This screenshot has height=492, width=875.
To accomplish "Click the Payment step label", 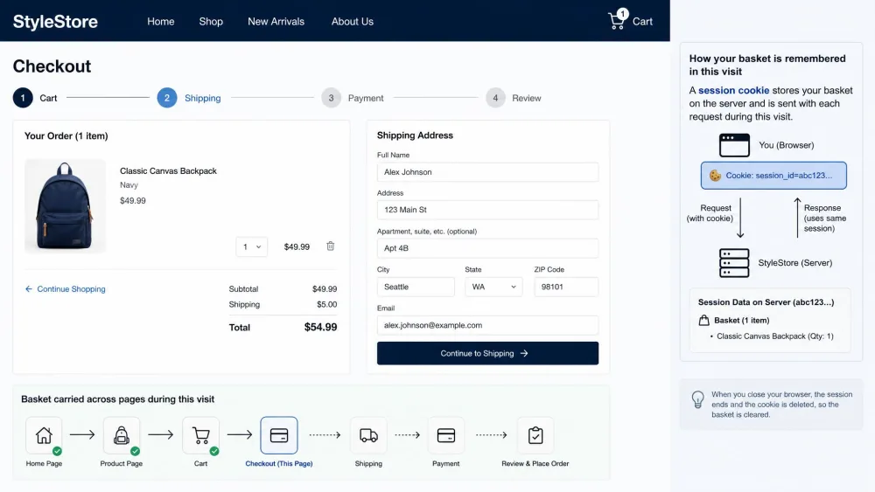I will (366, 98).
